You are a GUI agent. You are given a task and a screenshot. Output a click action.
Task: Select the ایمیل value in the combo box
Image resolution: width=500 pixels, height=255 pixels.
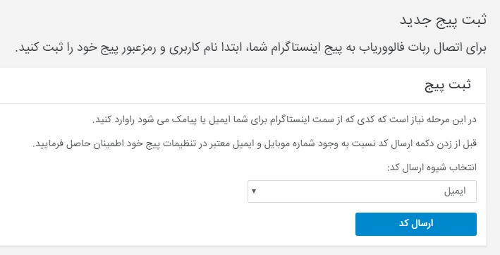tap(455, 191)
